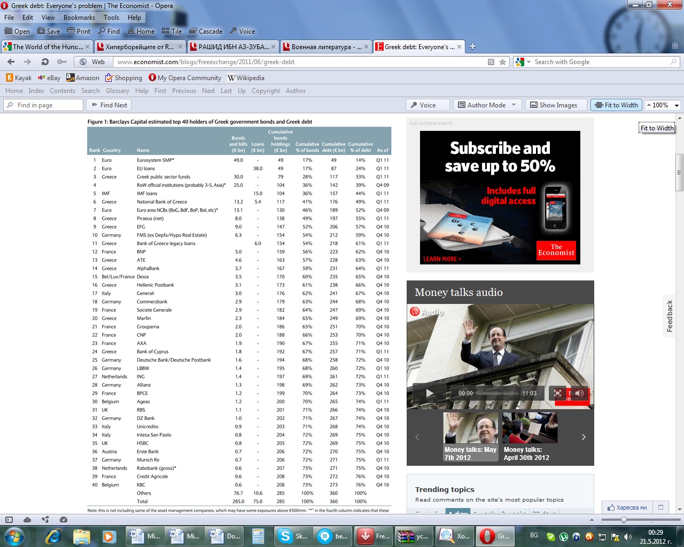The width and height of the screenshot is (684, 547).
Task: Open My Opera Community bookmark
Action: tap(184, 78)
